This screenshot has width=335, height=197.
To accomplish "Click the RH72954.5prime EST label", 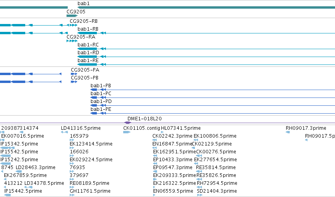I will [x=217, y=184].
